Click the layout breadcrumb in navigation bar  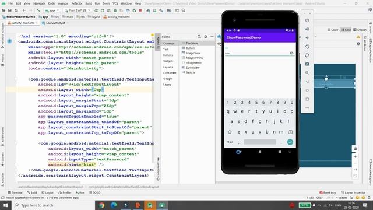(94, 17)
